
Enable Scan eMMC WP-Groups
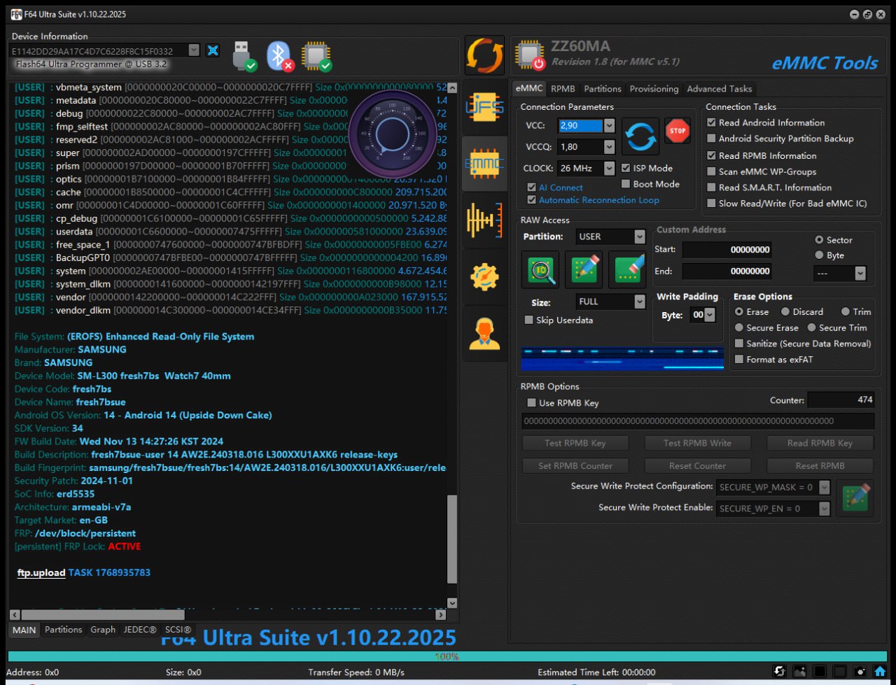pyautogui.click(x=711, y=171)
